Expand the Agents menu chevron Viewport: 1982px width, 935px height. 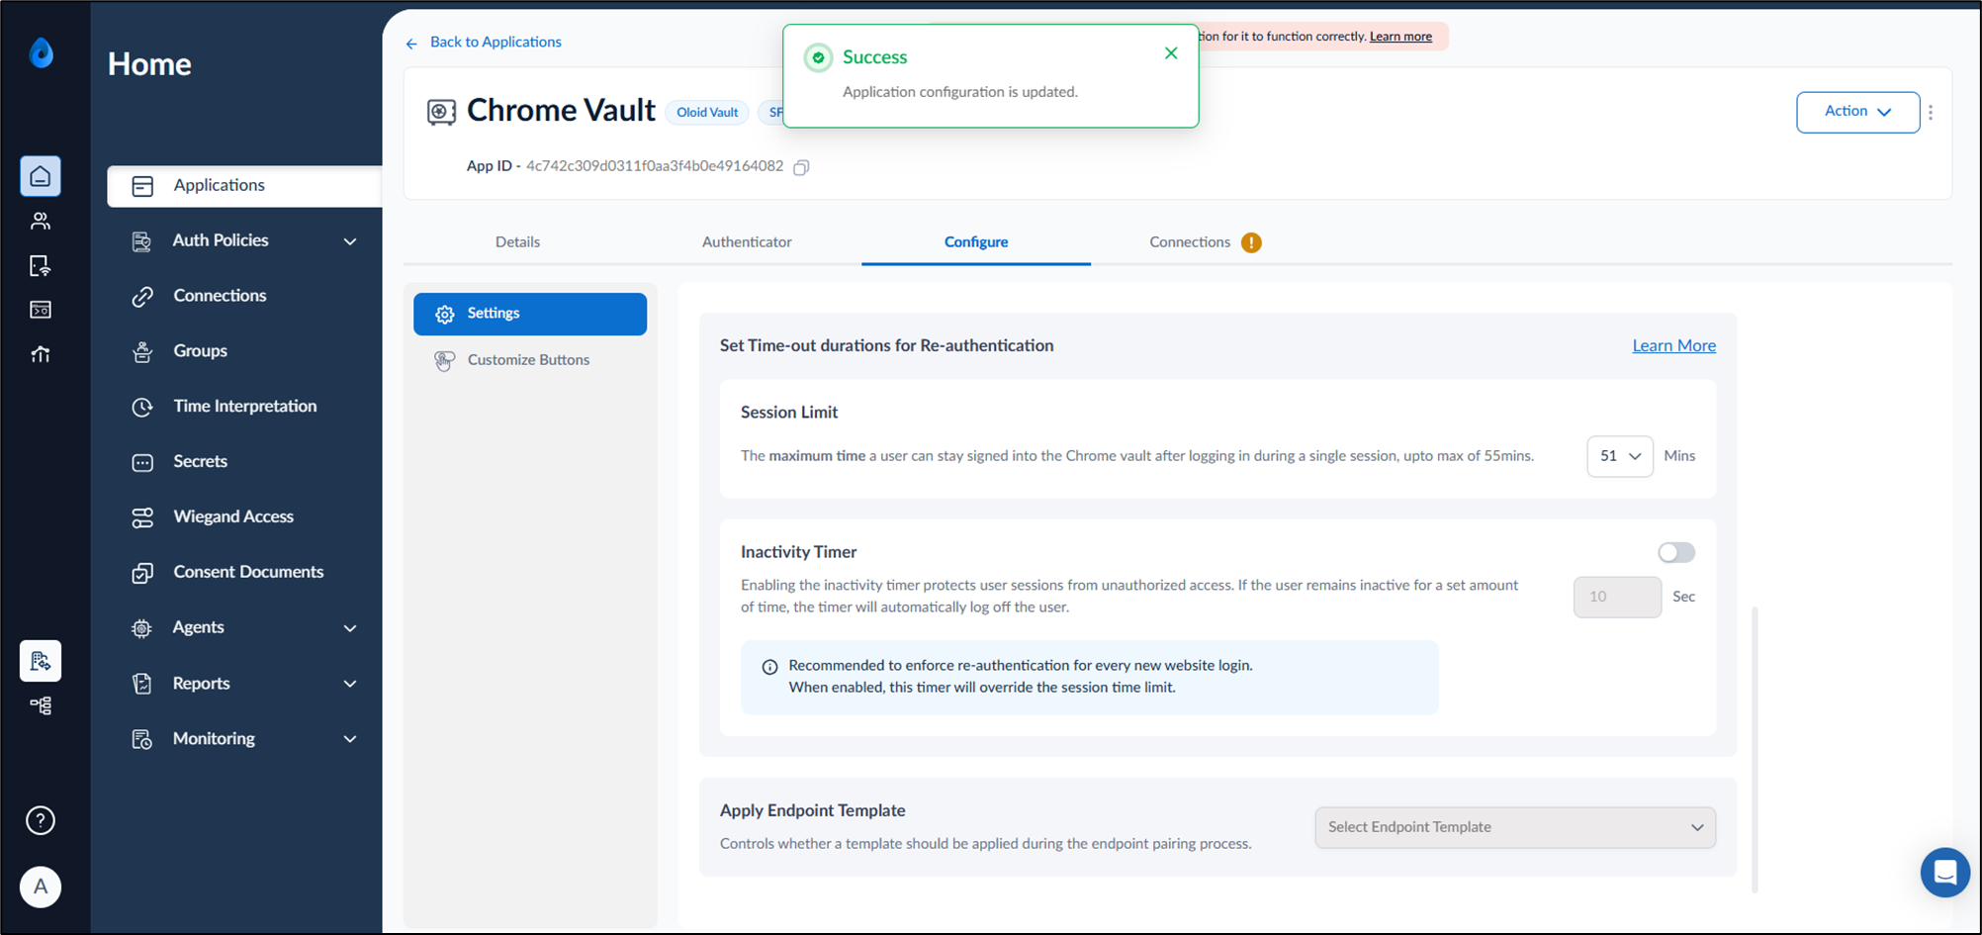pos(350,628)
